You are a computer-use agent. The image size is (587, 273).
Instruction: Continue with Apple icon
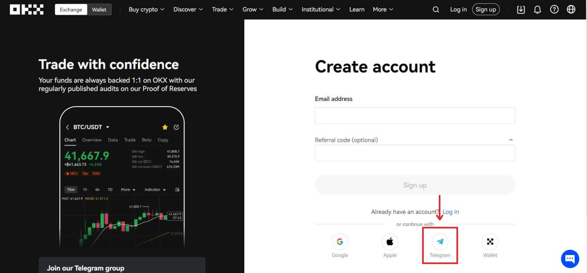tap(390, 242)
